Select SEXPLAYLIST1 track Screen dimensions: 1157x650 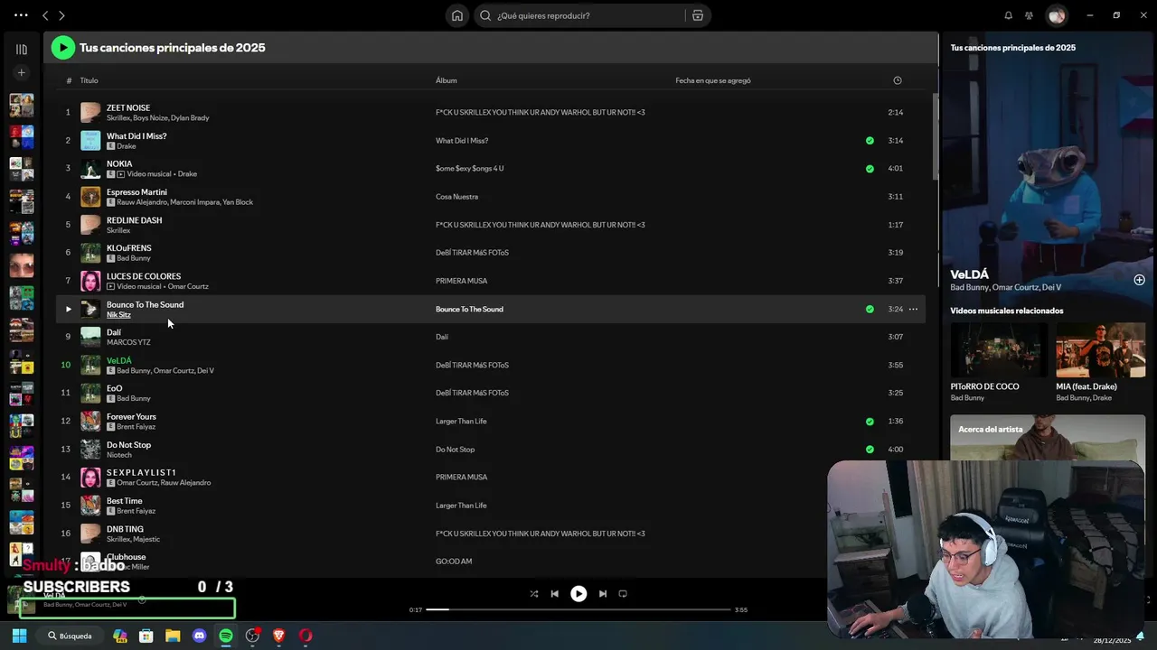(141, 472)
